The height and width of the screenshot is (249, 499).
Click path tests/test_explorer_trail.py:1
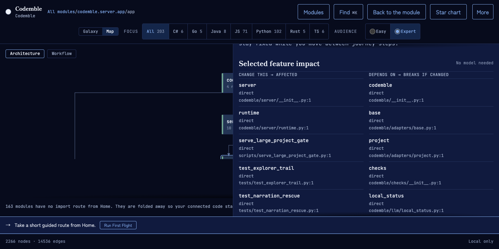[x=276, y=183]
